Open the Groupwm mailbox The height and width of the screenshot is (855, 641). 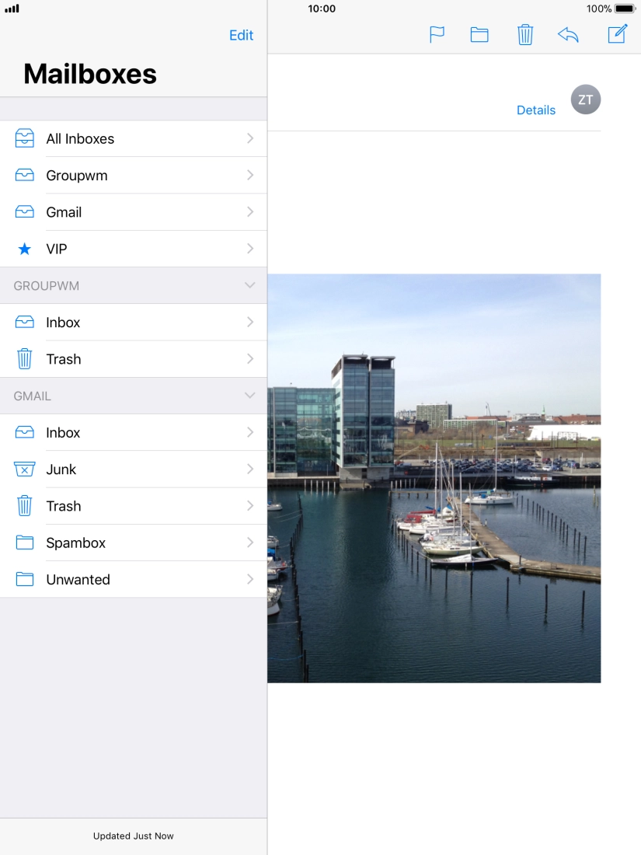click(77, 176)
